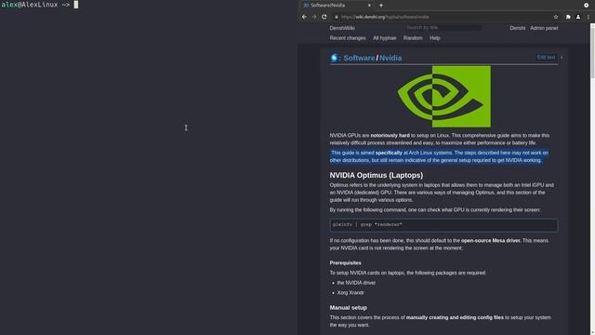This screenshot has width=595, height=335.
Task: Open the browser profile avatar icon
Action: tap(578, 17)
